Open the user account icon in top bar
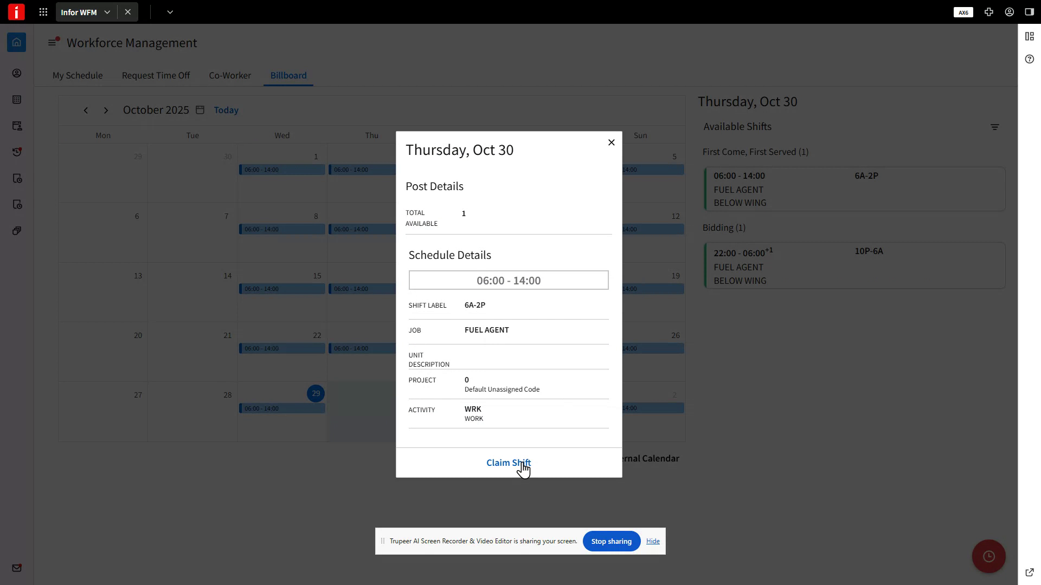The image size is (1041, 585). coord(1009,11)
